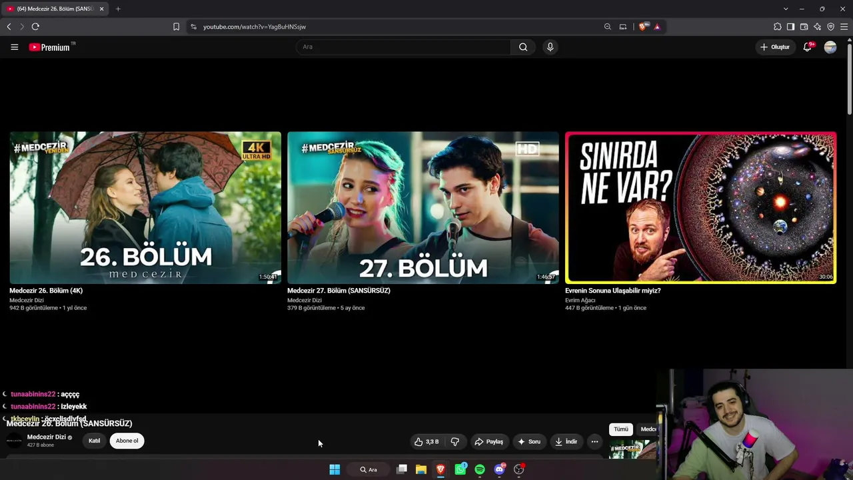Open Spotify from the taskbar
This screenshot has width=853, height=480.
[480, 469]
